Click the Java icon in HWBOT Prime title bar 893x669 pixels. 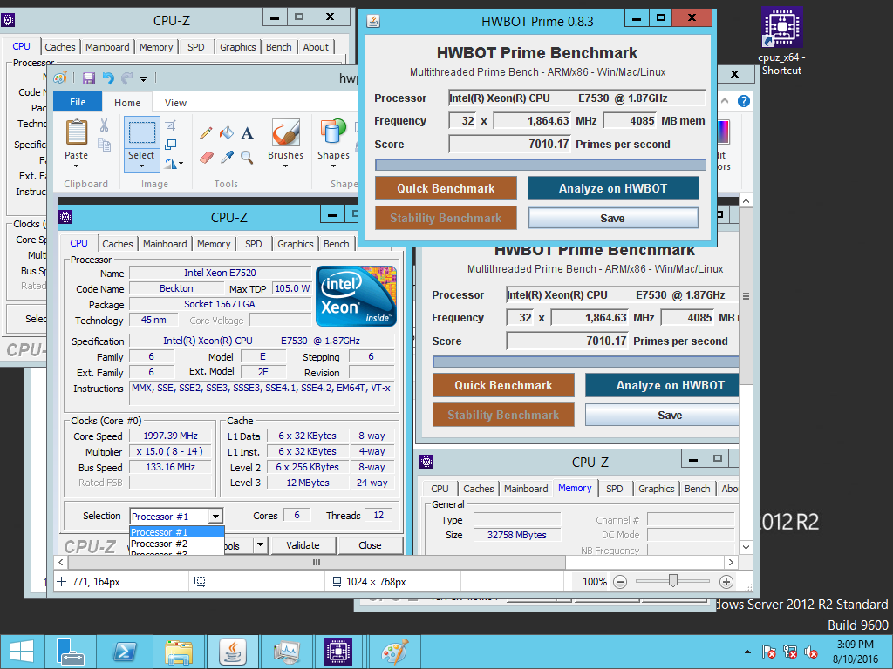(x=373, y=22)
